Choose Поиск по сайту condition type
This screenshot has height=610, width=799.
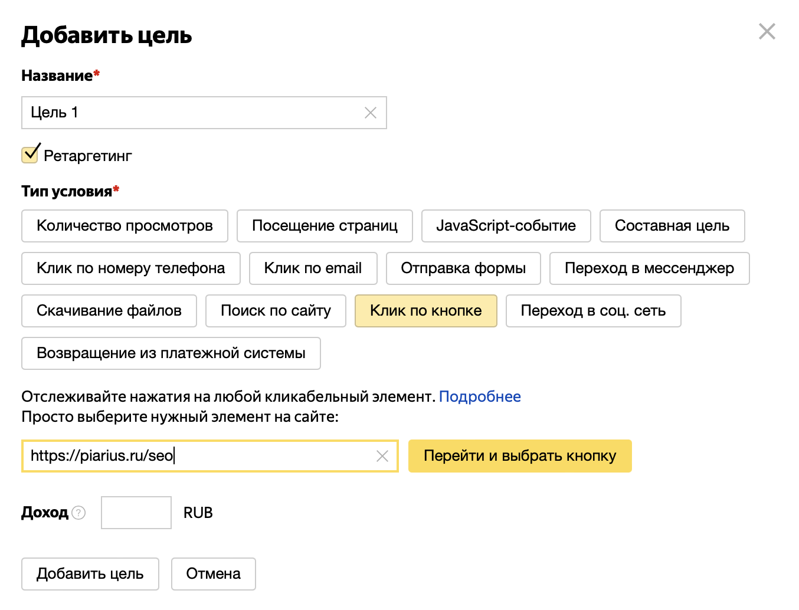(276, 311)
